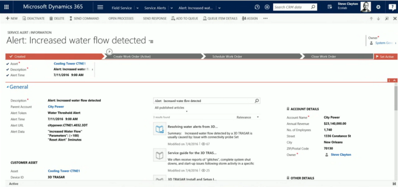
Task: Expand the Field Service area dropdown
Action: tap(138, 8)
